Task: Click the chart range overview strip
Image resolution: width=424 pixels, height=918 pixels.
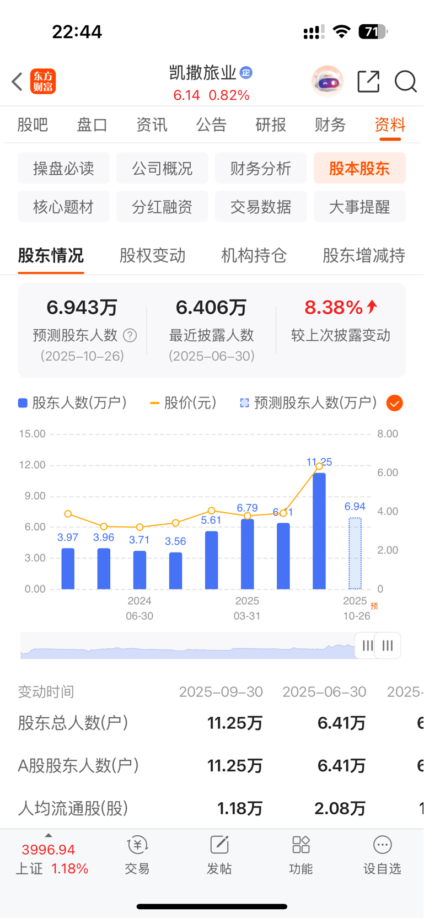Action: 188,646
